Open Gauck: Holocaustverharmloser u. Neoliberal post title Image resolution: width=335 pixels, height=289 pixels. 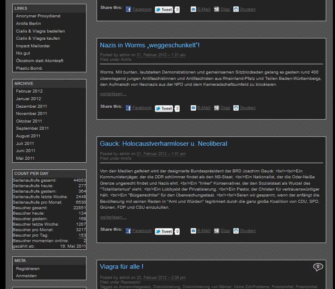tap(163, 144)
